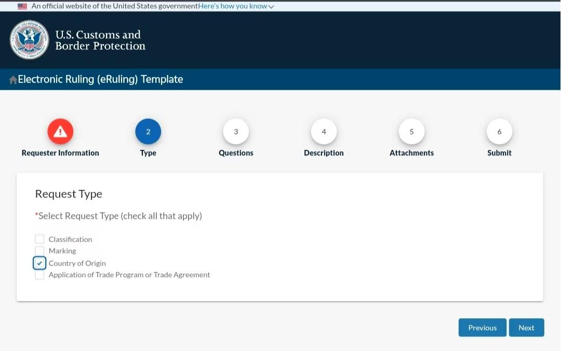Click the Next button

click(526, 328)
